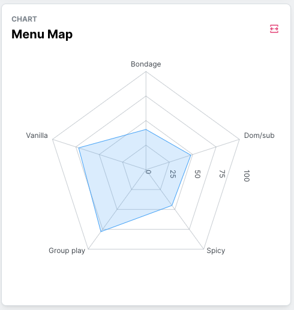Screen dimensions: 294x310
Task: Click the pink expand-width icon
Action: pyautogui.click(x=274, y=29)
